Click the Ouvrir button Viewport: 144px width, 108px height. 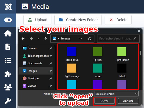coord(104,101)
